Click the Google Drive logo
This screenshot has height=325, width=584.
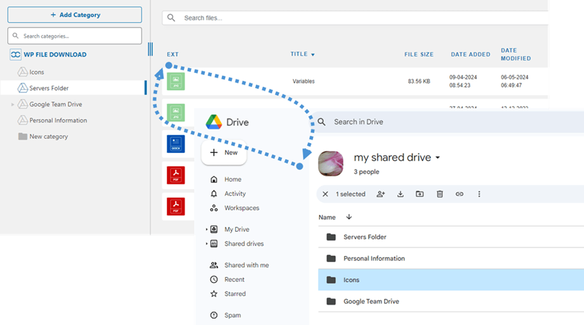pos(213,122)
